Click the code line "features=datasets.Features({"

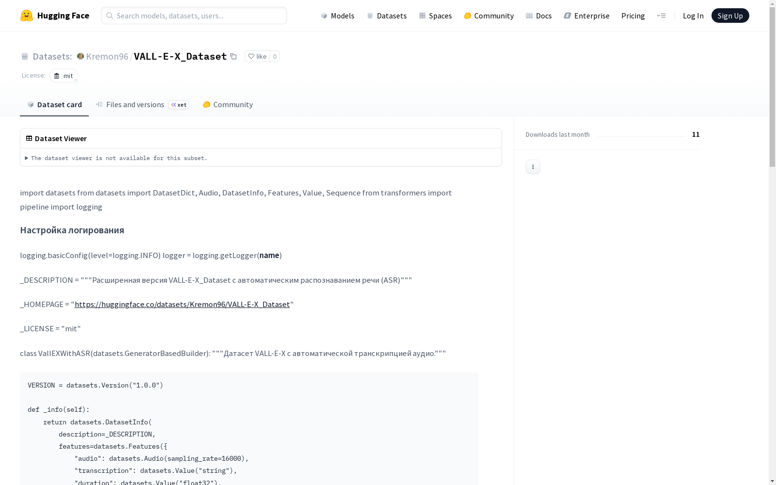pyautogui.click(x=113, y=446)
